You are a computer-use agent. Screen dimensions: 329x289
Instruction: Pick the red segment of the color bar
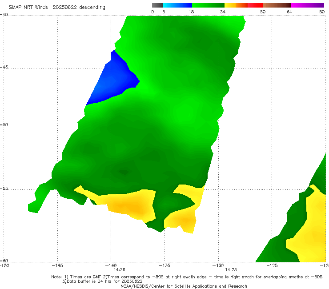click(255, 5)
